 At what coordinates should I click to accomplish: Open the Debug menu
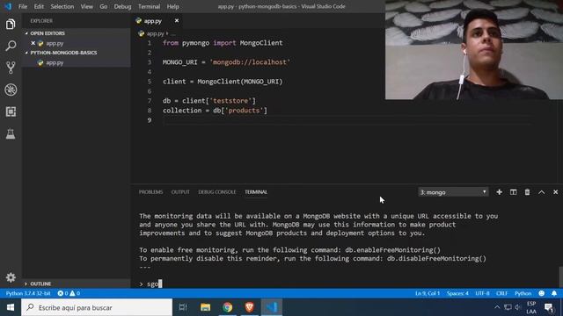(122, 6)
